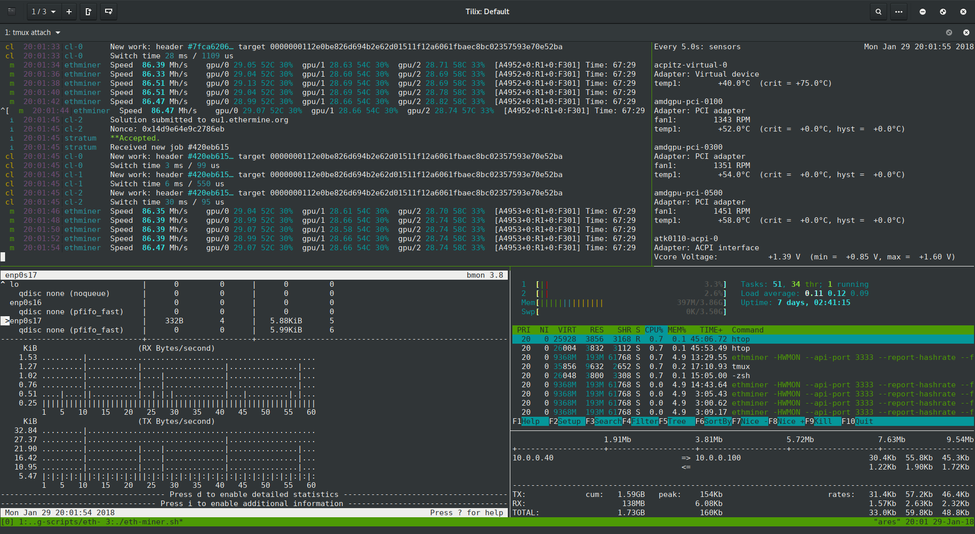Minimize the Tilix window

[923, 11]
